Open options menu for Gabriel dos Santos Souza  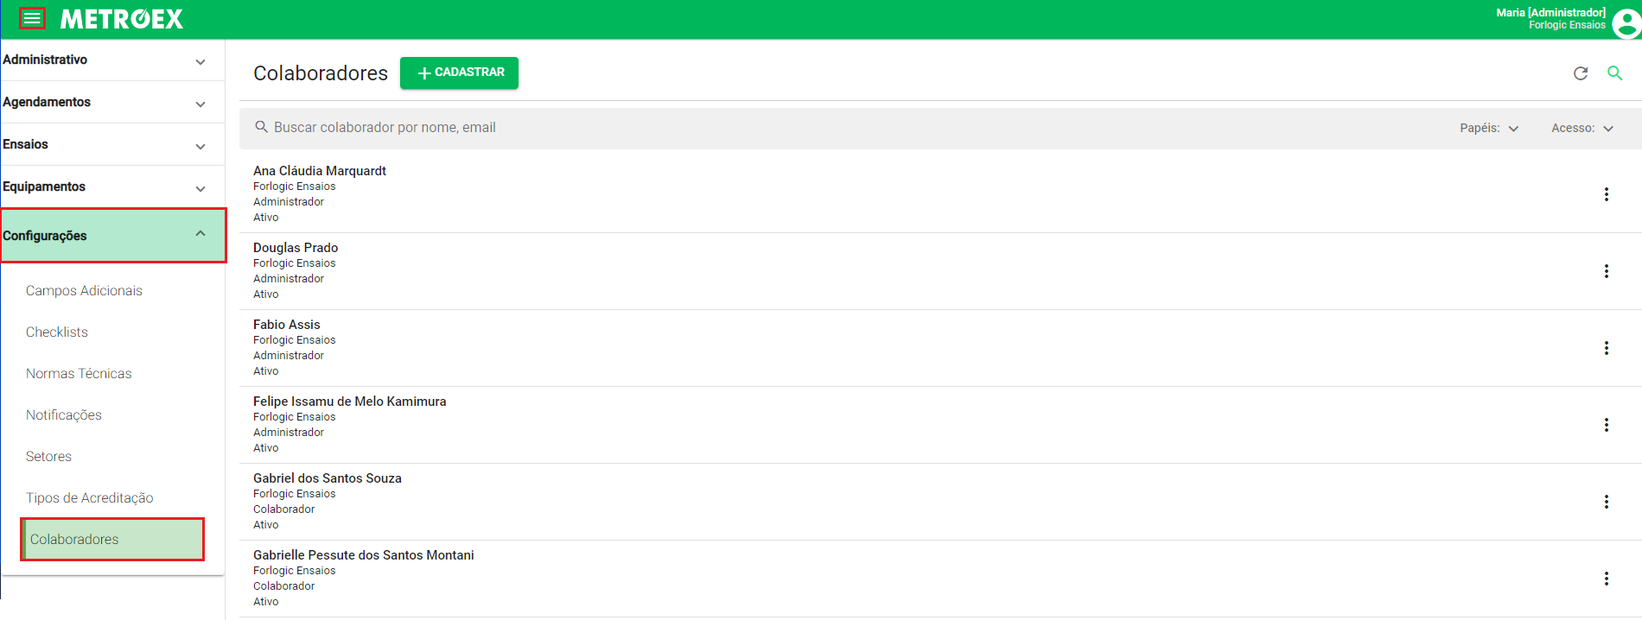(1607, 502)
